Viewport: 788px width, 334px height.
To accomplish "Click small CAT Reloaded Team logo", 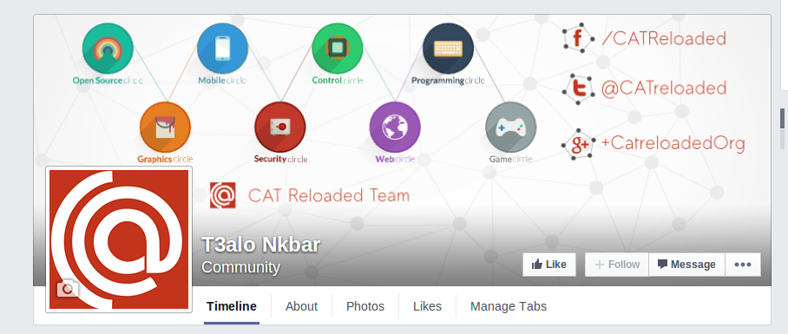I will point(223,195).
